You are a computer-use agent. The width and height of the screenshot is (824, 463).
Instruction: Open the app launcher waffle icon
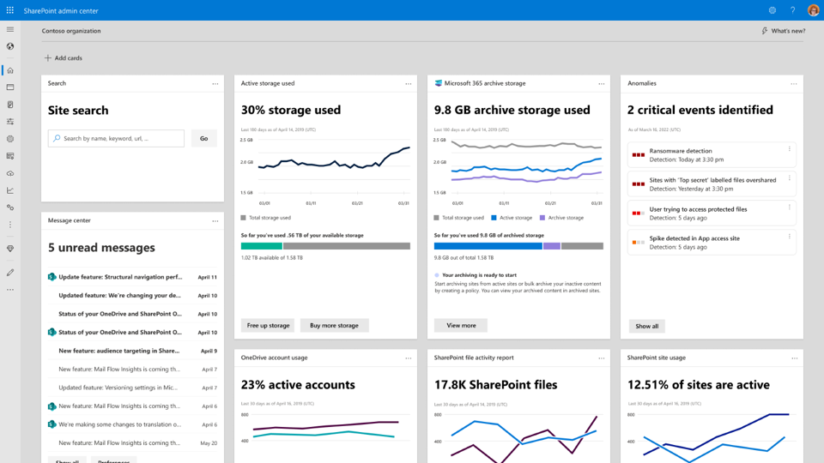point(10,10)
